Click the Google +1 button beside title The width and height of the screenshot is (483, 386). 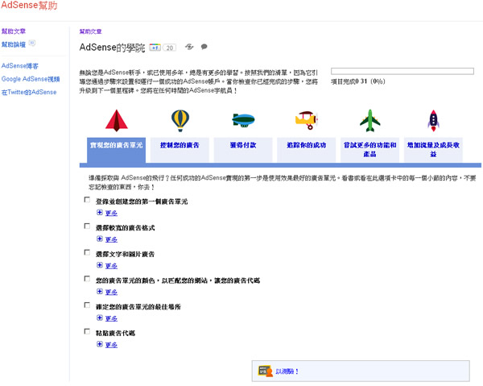(156, 48)
